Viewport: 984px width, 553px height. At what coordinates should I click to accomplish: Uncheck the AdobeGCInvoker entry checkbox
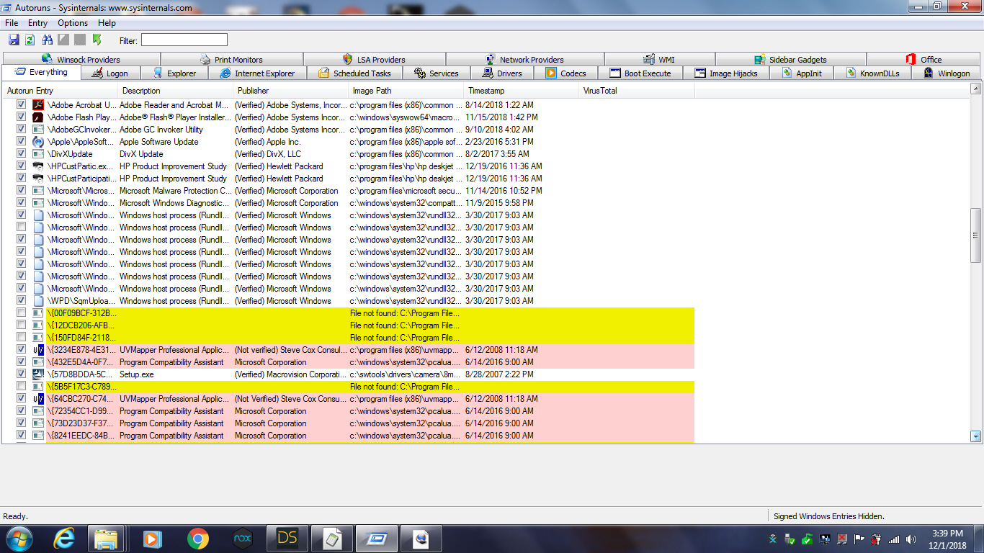pyautogui.click(x=21, y=130)
